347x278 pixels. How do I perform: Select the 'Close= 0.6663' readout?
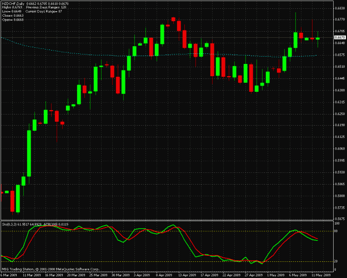13,16
